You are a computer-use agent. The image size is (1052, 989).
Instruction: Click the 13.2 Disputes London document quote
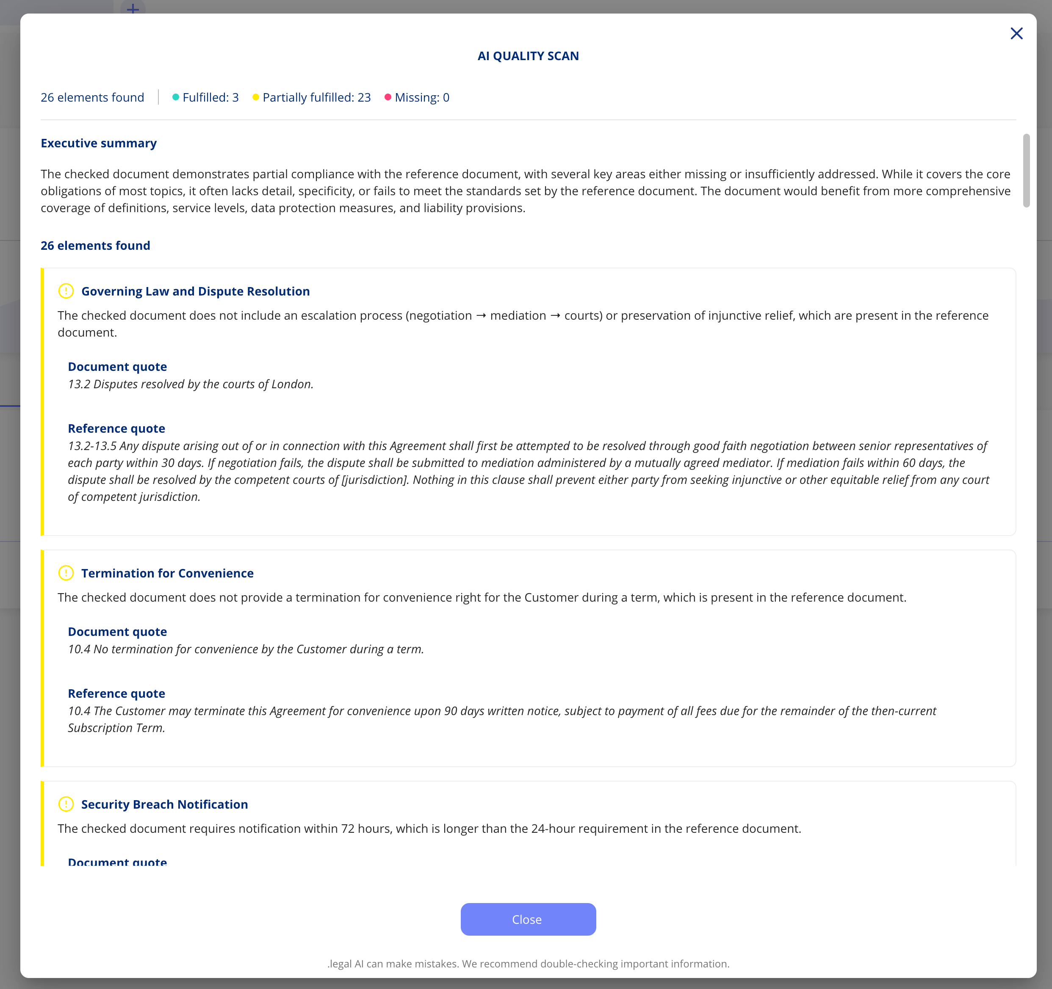click(x=191, y=384)
